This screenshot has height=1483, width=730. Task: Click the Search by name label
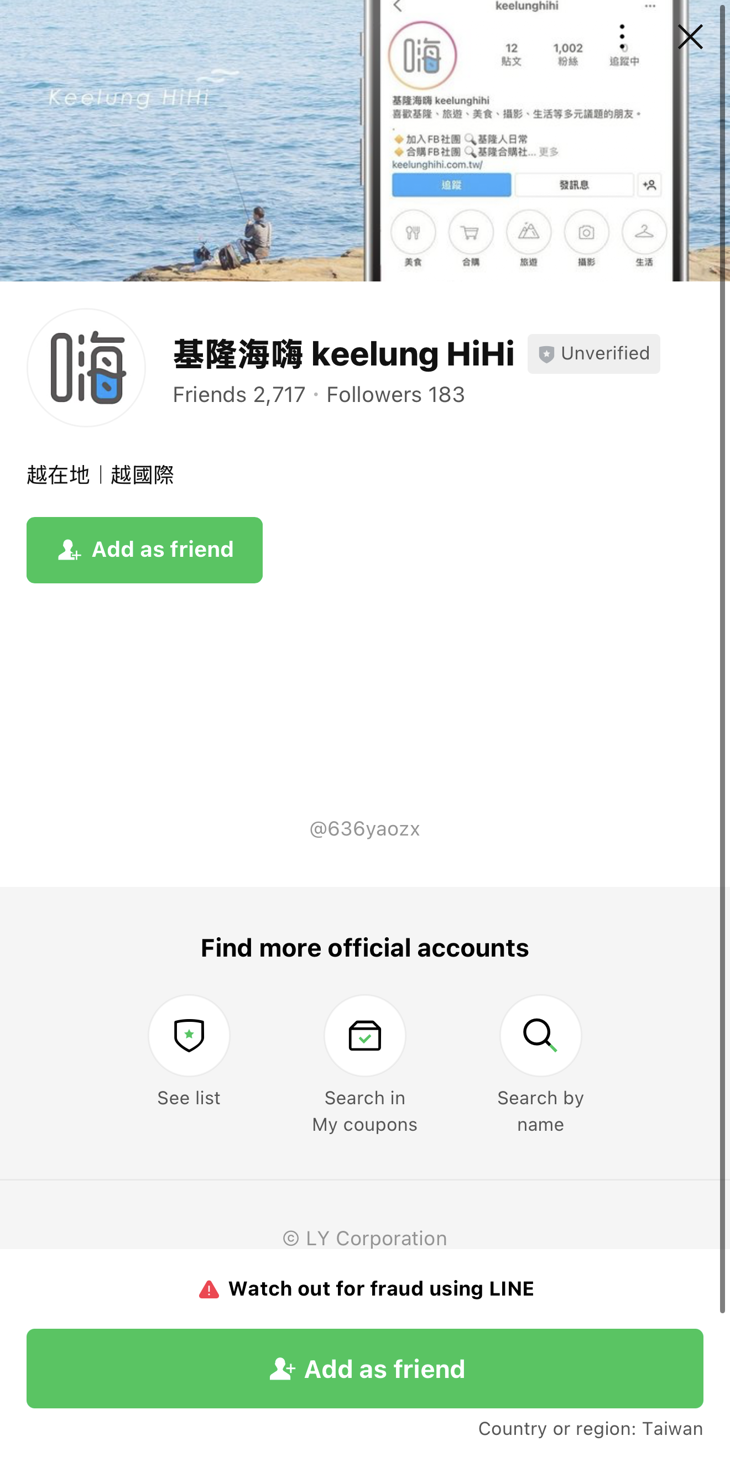coord(540,1111)
